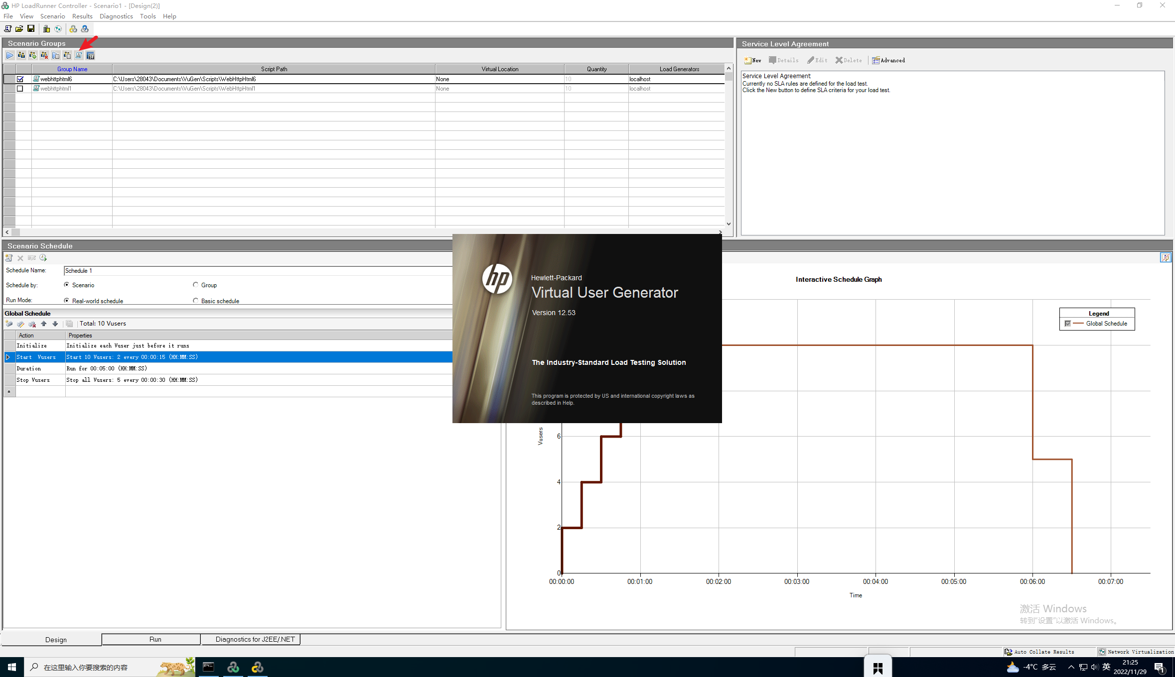Click the Add Group icon with green plus
Viewport: 1175px width, 677px height.
click(33, 55)
